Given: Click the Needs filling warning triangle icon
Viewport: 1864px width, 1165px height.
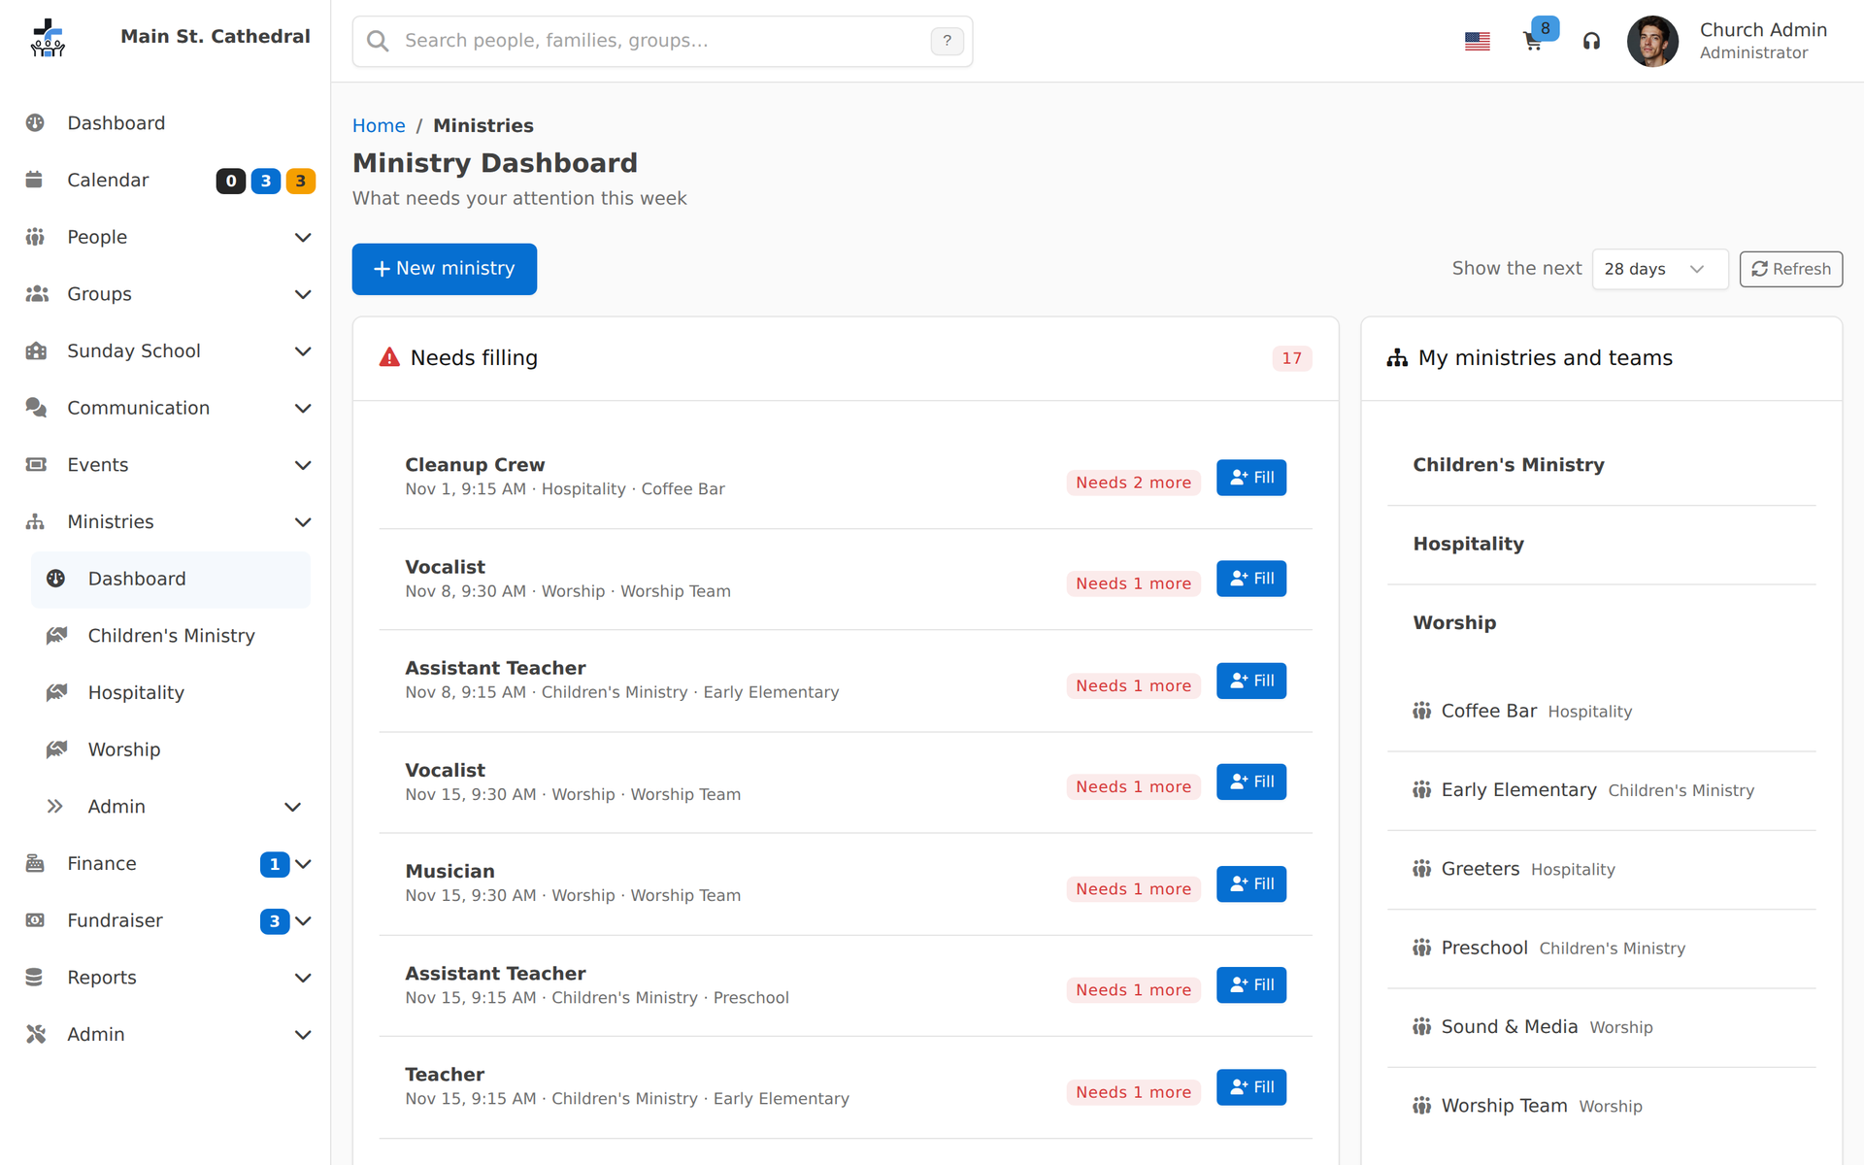Looking at the screenshot, I should click(x=389, y=357).
